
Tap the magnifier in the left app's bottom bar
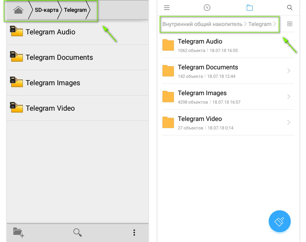[77, 232]
